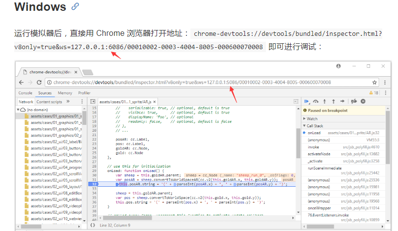This screenshot has width=398, height=231.
Task: Click the code editor horizontal scrollbar thumb
Action: coord(127,218)
